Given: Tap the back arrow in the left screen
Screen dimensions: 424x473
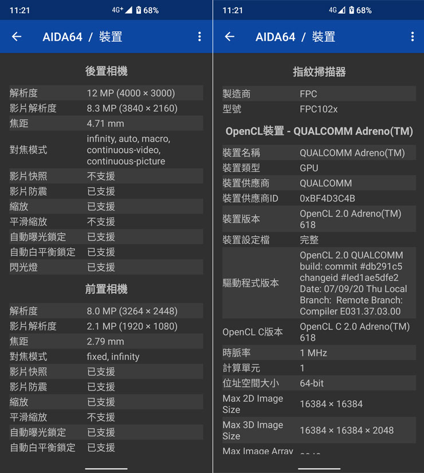Looking at the screenshot, I should point(17,37).
